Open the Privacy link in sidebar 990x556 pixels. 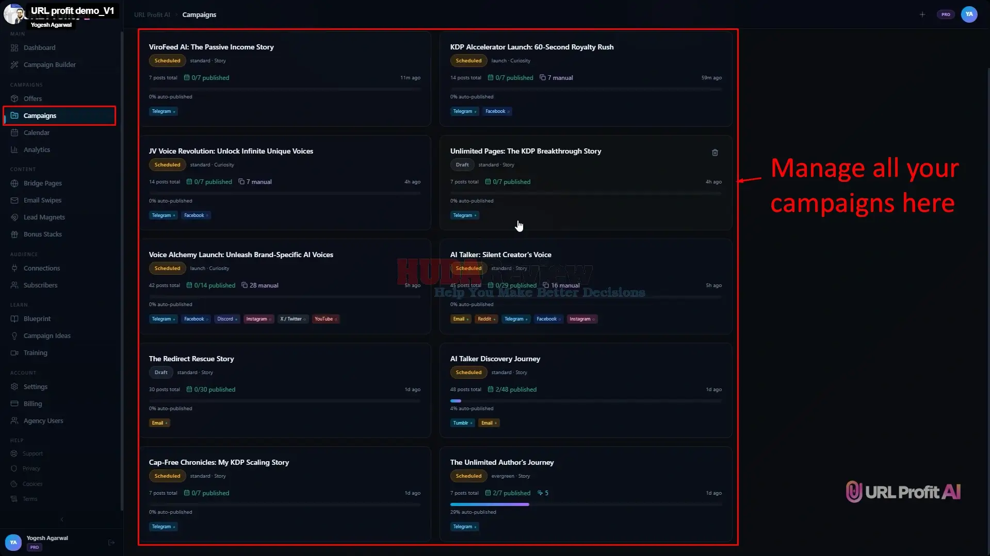[x=31, y=468]
